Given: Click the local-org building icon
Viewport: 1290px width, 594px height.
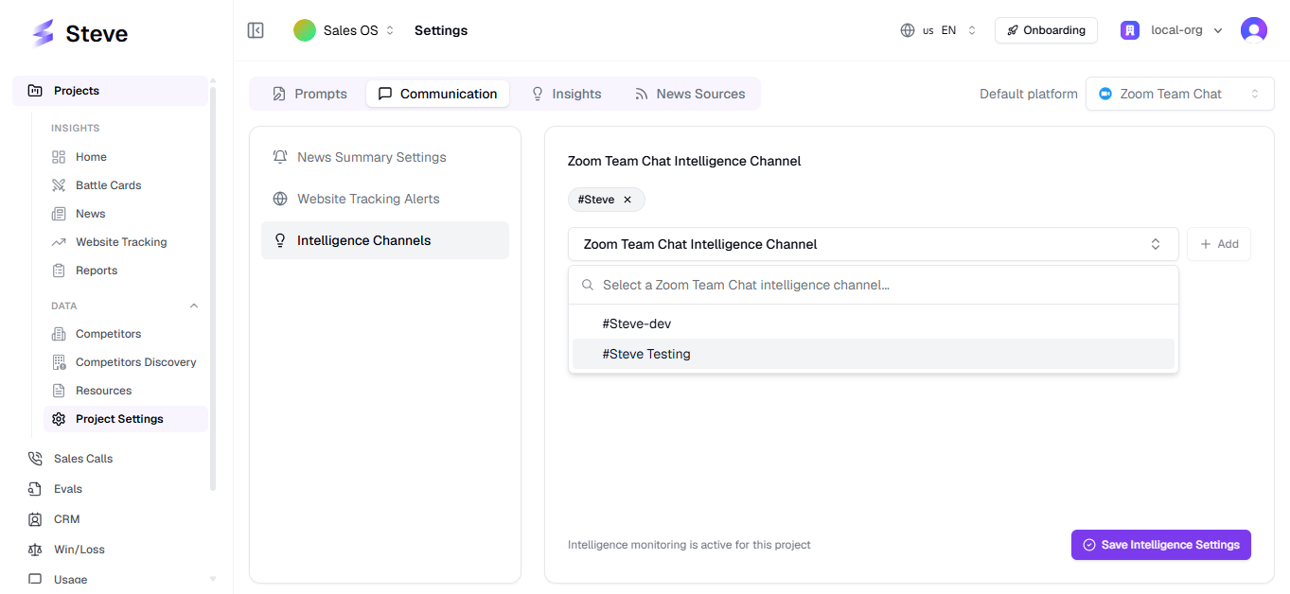Looking at the screenshot, I should 1130,30.
